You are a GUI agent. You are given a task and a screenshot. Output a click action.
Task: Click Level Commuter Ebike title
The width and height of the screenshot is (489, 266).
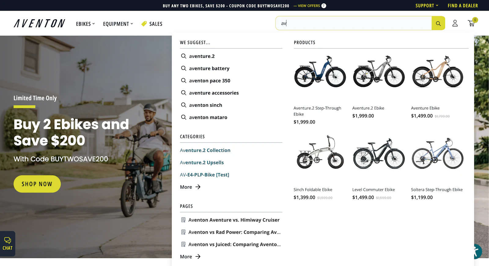pyautogui.click(x=373, y=190)
